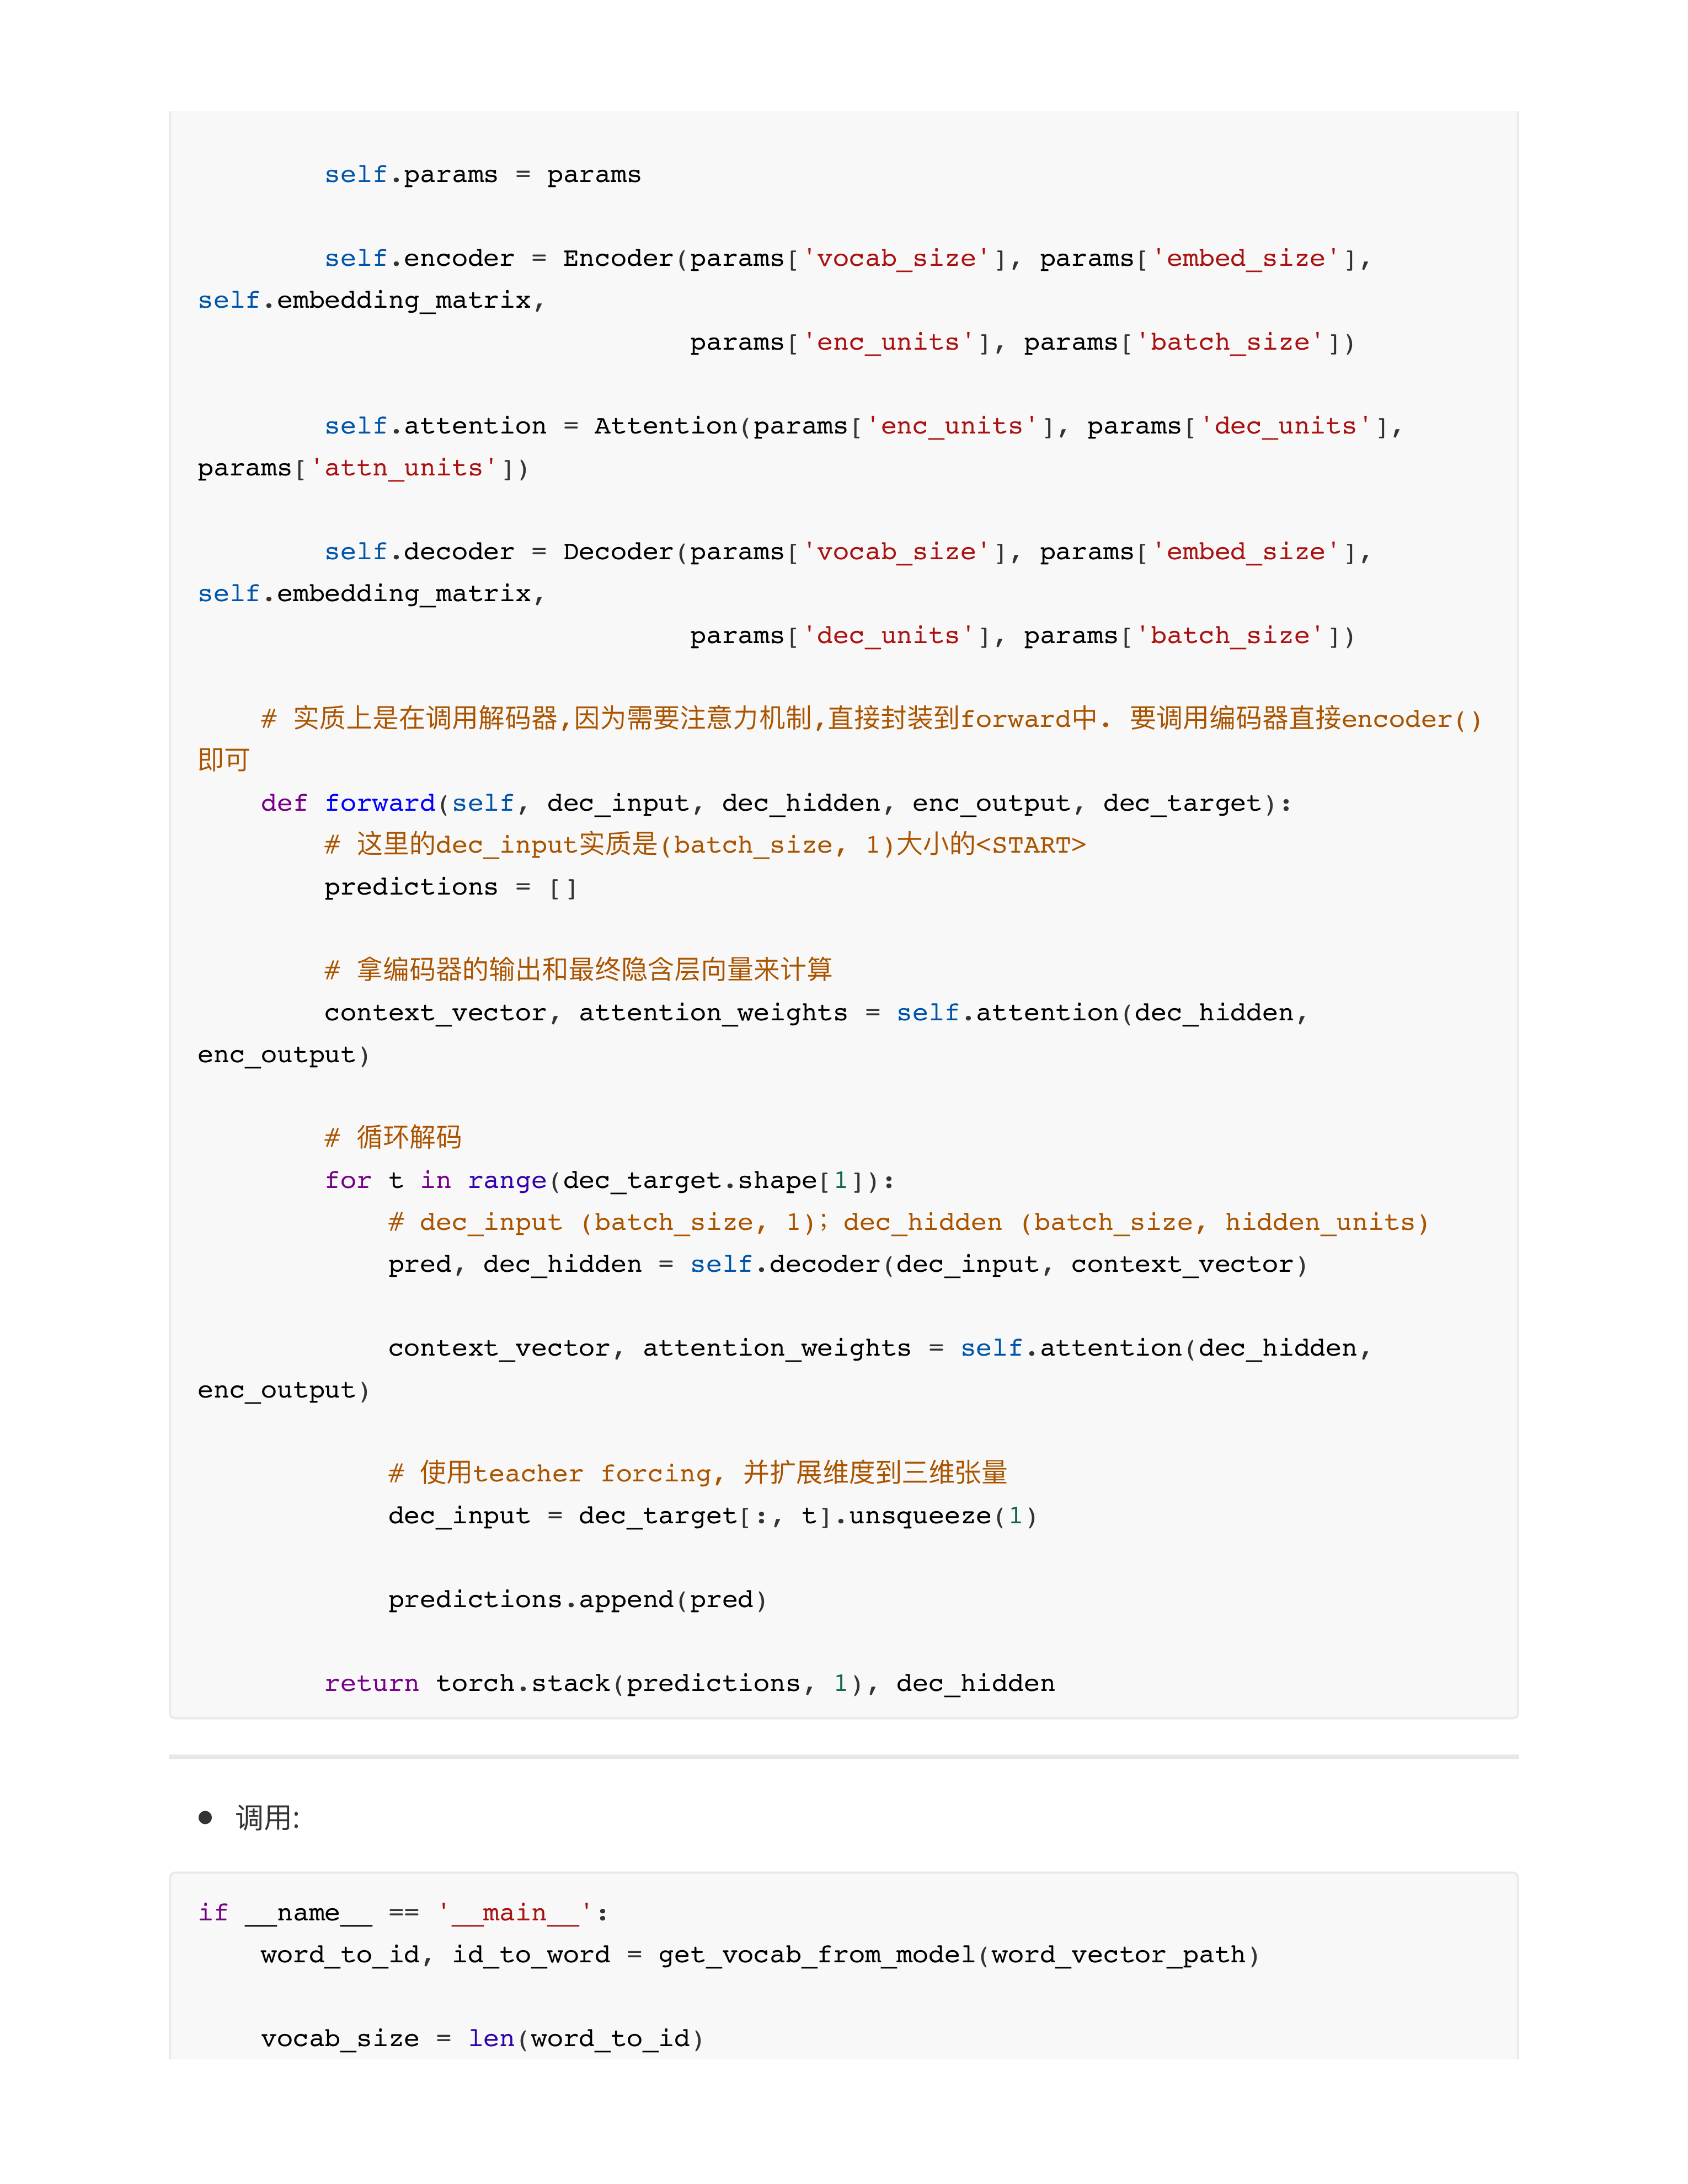This screenshot has width=1688, height=2184.
Task: Click the vocab_size = len(word_to_id) line
Action: (x=482, y=2039)
